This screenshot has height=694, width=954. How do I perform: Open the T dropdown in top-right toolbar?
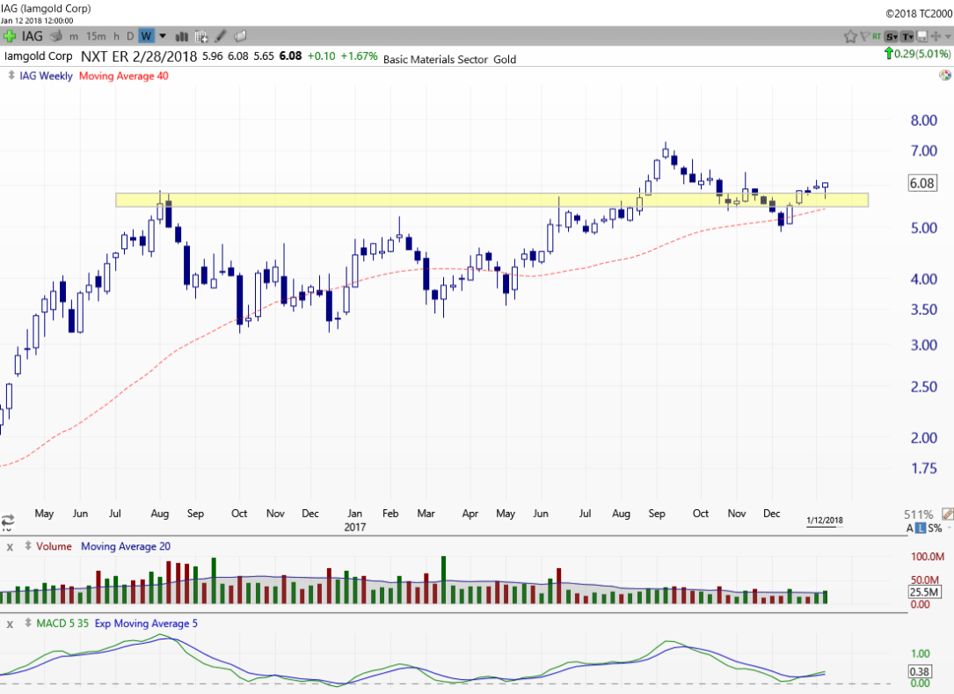click(907, 36)
